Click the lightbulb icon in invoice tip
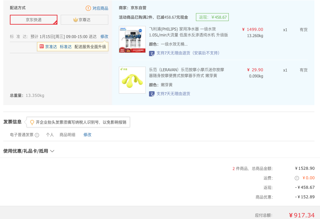 [x=32, y=122]
